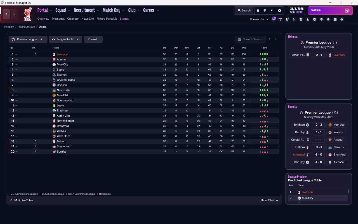Click the purple Continue button
Screen dimensions: 358x224
(x=330, y=10)
